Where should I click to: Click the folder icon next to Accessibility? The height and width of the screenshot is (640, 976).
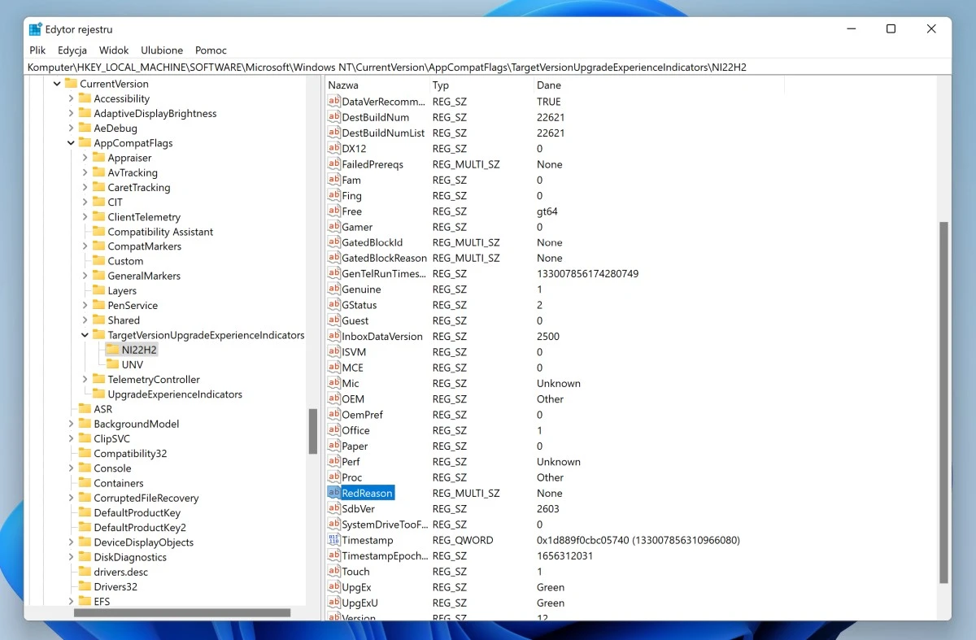click(85, 98)
